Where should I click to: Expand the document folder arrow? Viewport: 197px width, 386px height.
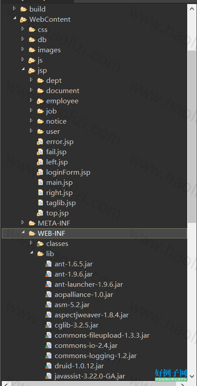point(32,90)
